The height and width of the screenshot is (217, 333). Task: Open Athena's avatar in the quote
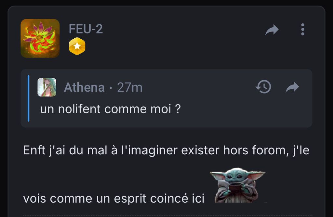pyautogui.click(x=47, y=87)
